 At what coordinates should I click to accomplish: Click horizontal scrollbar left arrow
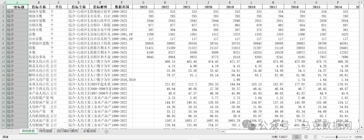pyautogui.click(x=223, y=132)
